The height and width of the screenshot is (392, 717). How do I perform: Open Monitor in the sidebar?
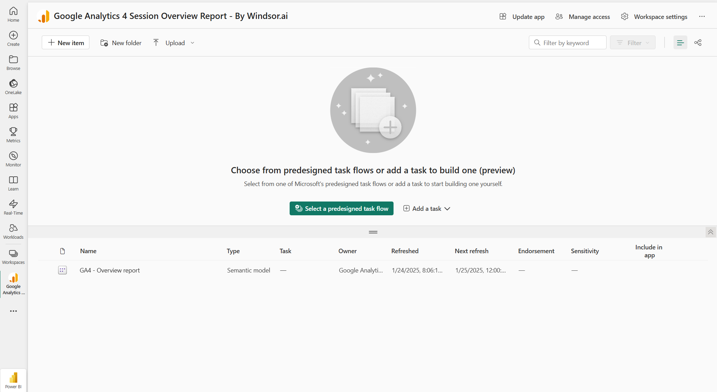(13, 159)
